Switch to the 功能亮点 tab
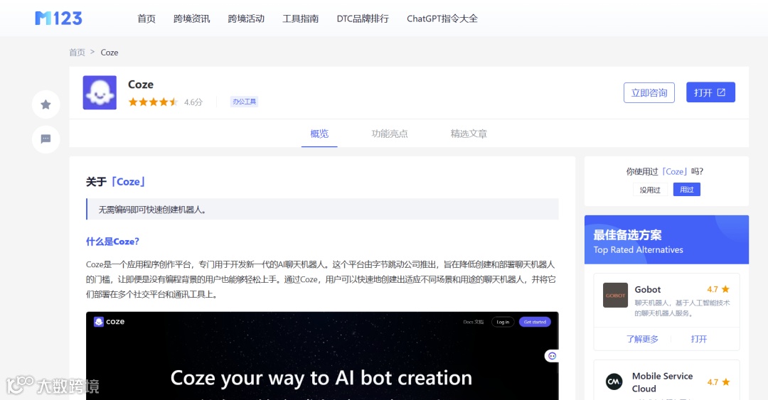 tap(390, 133)
